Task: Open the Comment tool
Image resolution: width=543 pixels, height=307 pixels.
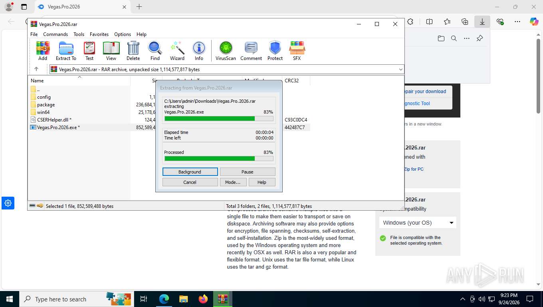Action: (251, 51)
